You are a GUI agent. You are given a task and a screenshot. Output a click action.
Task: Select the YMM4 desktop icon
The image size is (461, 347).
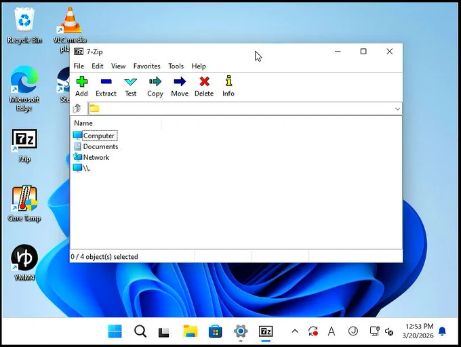(24, 262)
